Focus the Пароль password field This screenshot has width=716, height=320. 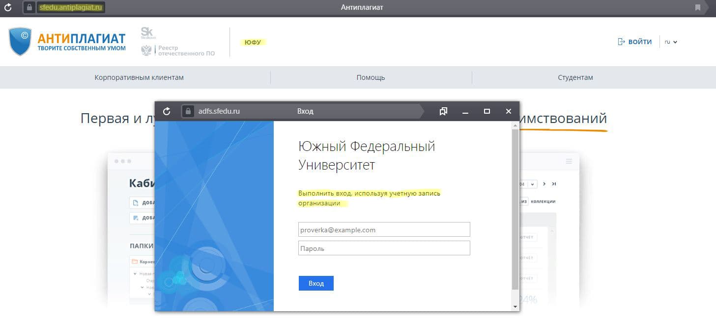(x=384, y=248)
